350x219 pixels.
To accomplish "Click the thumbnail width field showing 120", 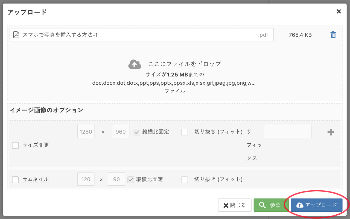I will point(86,179).
